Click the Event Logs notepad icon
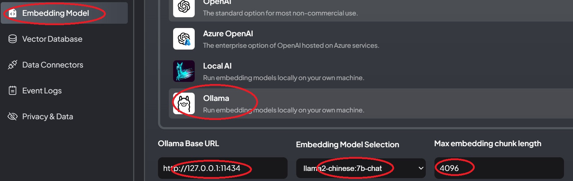Image resolution: width=573 pixels, height=181 pixels. pos(13,90)
